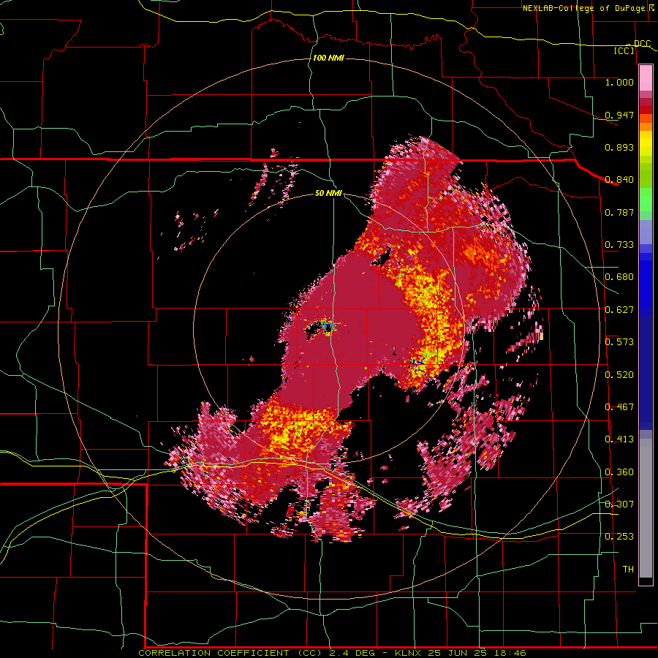658x658 pixels.
Task: Select the 0.733 legend value
Action: [x=619, y=245]
